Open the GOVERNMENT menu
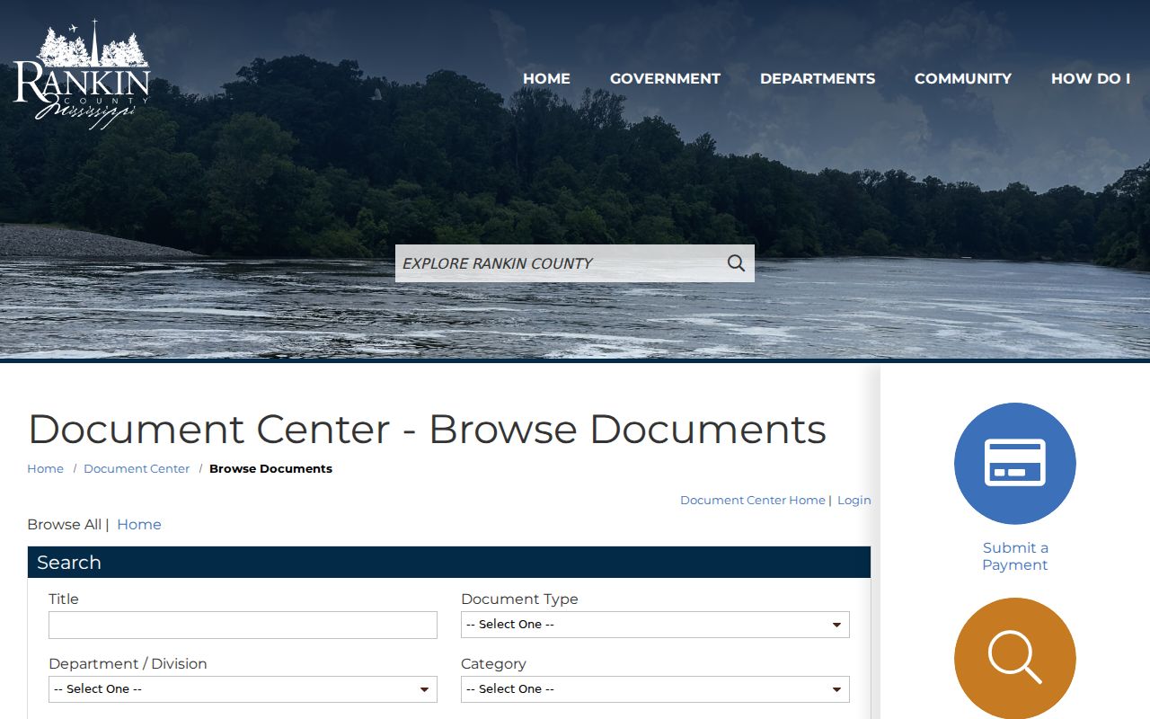Screen dimensions: 1150x719 tap(665, 79)
